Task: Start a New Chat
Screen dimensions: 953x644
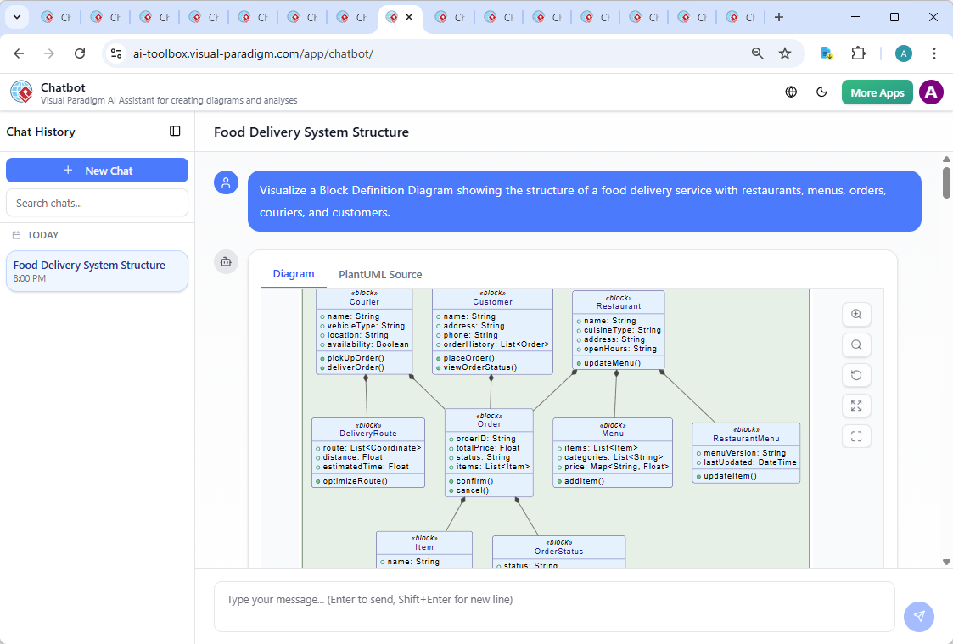Action: point(97,170)
